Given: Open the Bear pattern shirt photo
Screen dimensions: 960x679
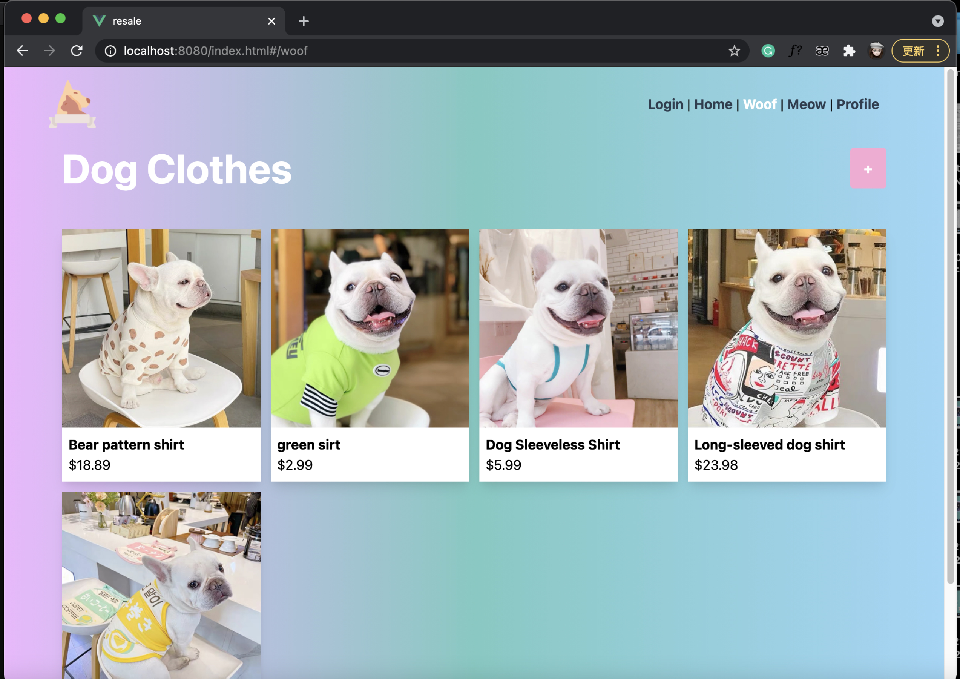Looking at the screenshot, I should (161, 328).
